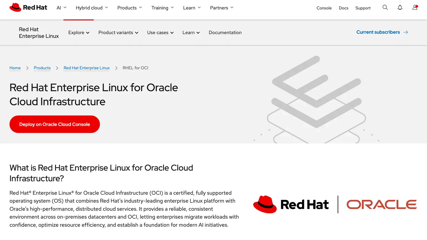Open the Product variants dropdown
The width and height of the screenshot is (427, 240).
click(118, 33)
